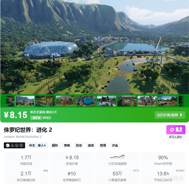View the red dinosaur thumbnail
Screen dimensions: 189x186
[66, 101]
